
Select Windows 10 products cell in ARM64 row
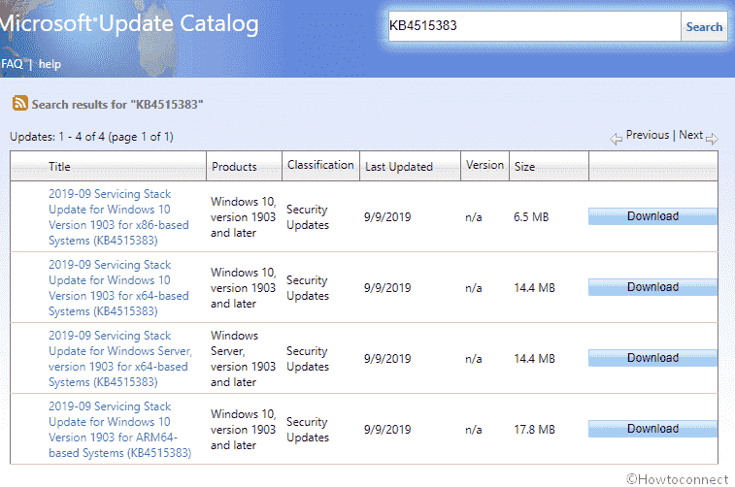click(x=244, y=430)
